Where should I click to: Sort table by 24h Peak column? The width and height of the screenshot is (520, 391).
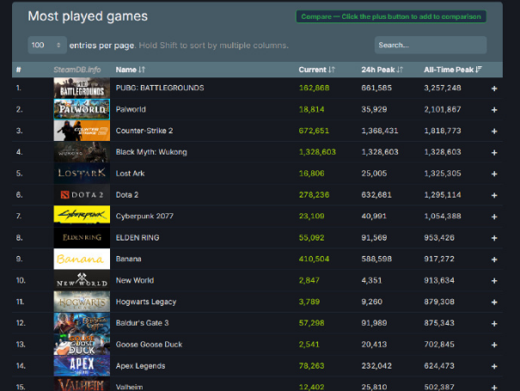click(382, 70)
